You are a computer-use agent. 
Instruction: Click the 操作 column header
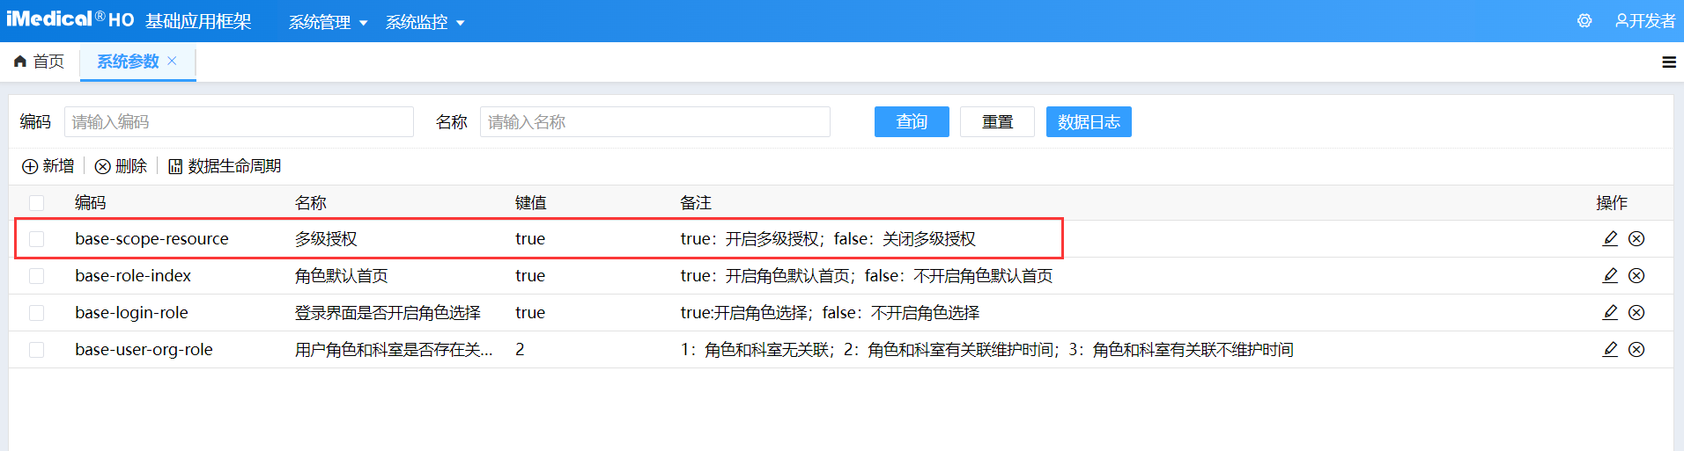[x=1612, y=203]
